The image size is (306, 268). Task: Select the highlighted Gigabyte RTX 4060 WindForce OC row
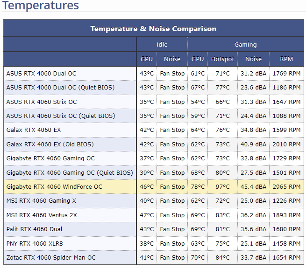pyautogui.click(x=54, y=187)
